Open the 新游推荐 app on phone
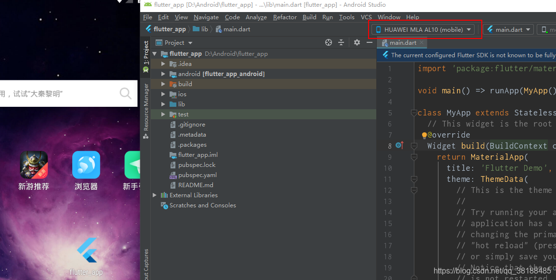Viewport: 556px width, 280px height. 34,171
